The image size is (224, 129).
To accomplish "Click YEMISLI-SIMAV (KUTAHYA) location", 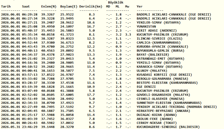I will 158,63.
